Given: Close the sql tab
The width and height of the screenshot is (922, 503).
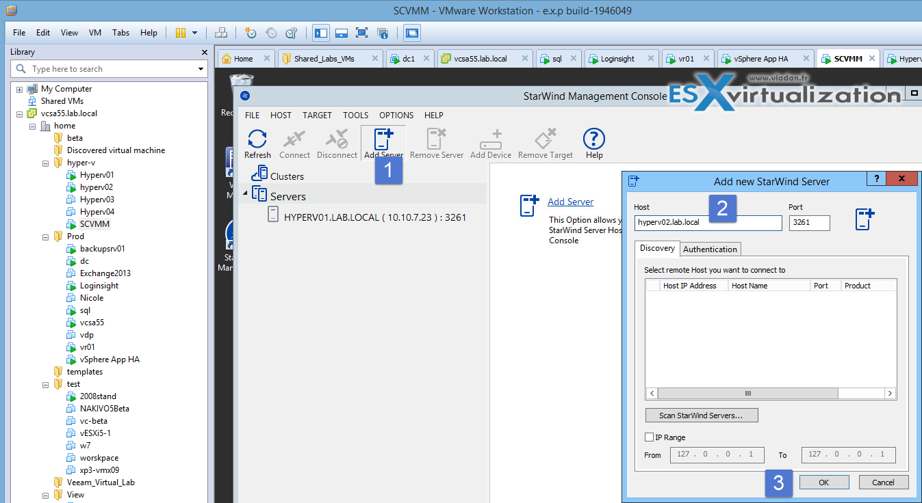Looking at the screenshot, I should click(x=573, y=59).
